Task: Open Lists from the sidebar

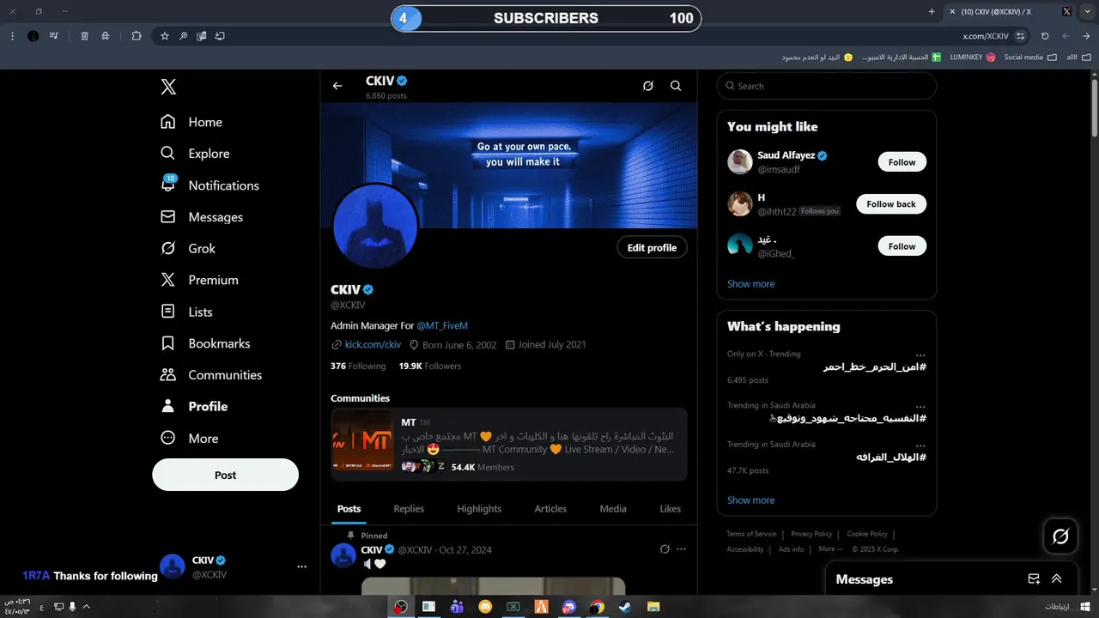Action: (186, 312)
